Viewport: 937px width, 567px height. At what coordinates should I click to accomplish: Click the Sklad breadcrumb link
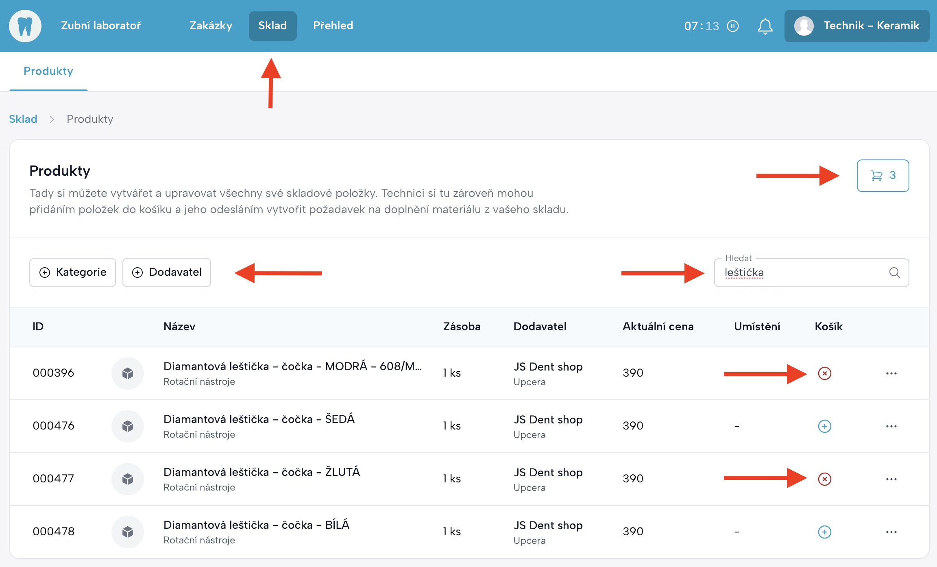(23, 119)
